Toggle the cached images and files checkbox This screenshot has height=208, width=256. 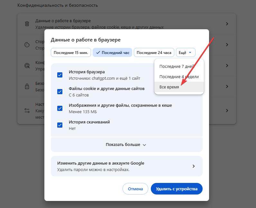60,108
